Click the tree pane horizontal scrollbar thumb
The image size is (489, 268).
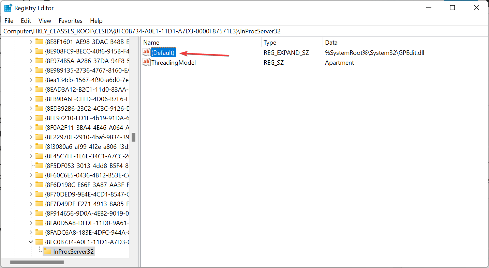37,262
